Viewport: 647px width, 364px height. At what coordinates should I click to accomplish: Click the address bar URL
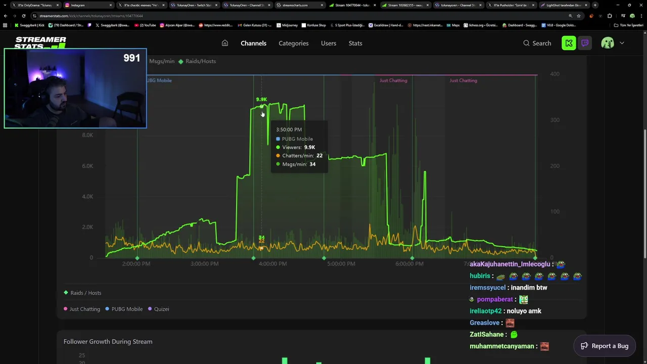pos(91,16)
